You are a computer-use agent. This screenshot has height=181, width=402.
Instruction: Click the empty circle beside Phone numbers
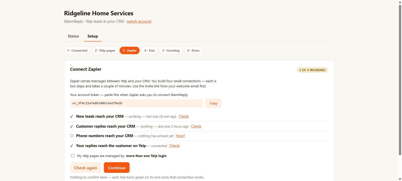[72, 136]
